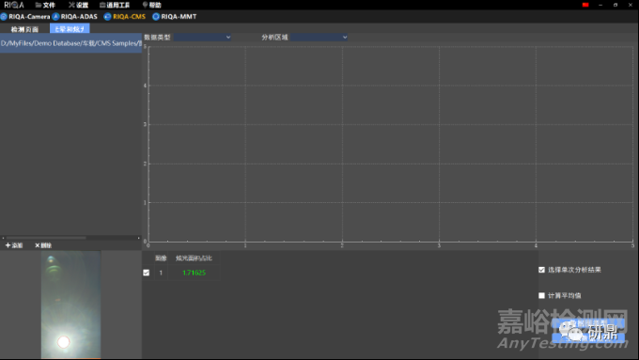
Task: Uncheck 选择单次分析结果 checkbox
Action: pos(541,270)
